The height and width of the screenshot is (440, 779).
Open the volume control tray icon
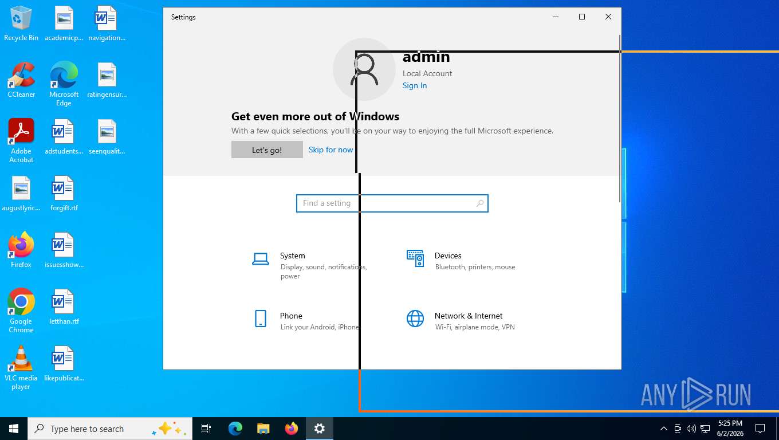pyautogui.click(x=691, y=429)
